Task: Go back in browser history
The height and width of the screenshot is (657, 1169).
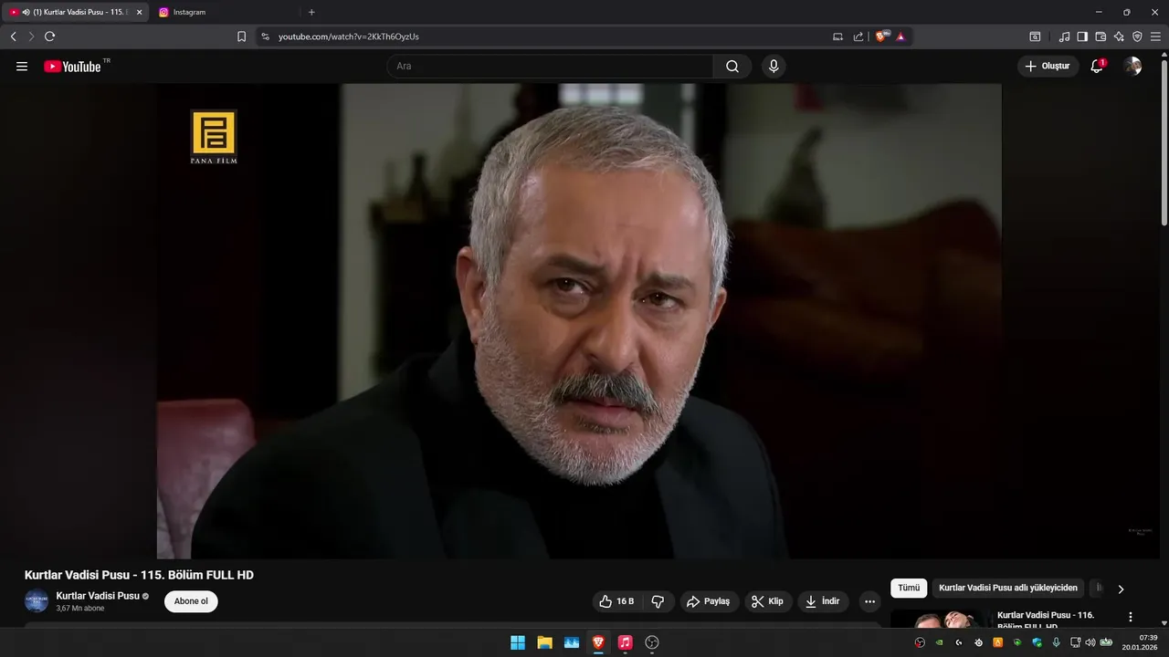Action: tap(13, 36)
